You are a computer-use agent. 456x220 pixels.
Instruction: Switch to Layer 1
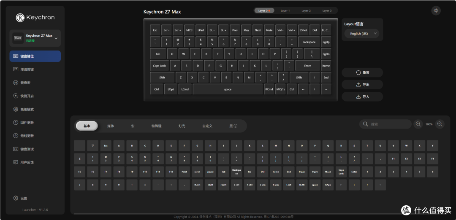pos(285,11)
